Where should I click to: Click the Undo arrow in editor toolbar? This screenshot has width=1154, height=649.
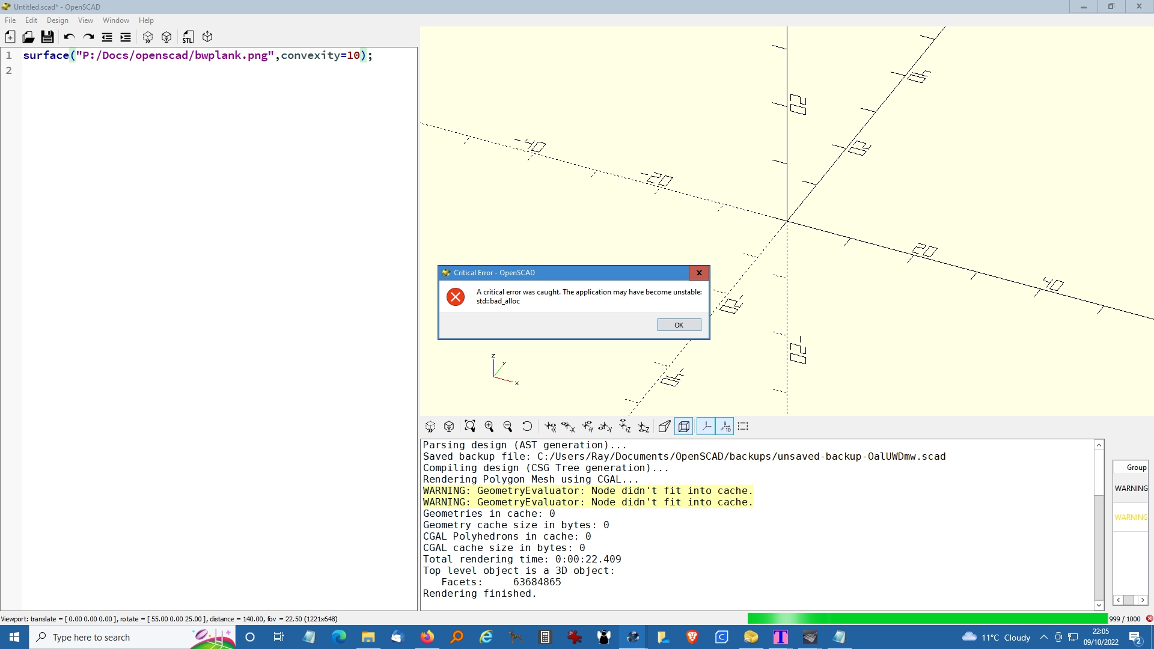pos(69,37)
